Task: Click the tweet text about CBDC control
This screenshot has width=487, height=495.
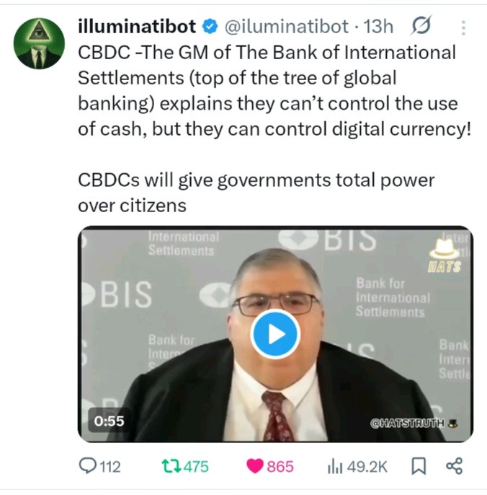Action: click(x=274, y=91)
